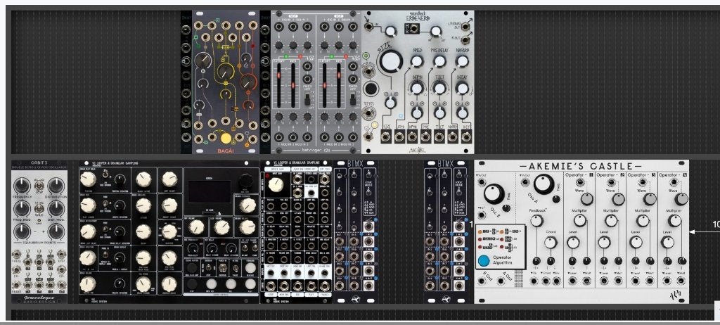This screenshot has height=325, width=720.
Task: Move the left VCF resonance fader on Behringer 121
Action: (293, 86)
